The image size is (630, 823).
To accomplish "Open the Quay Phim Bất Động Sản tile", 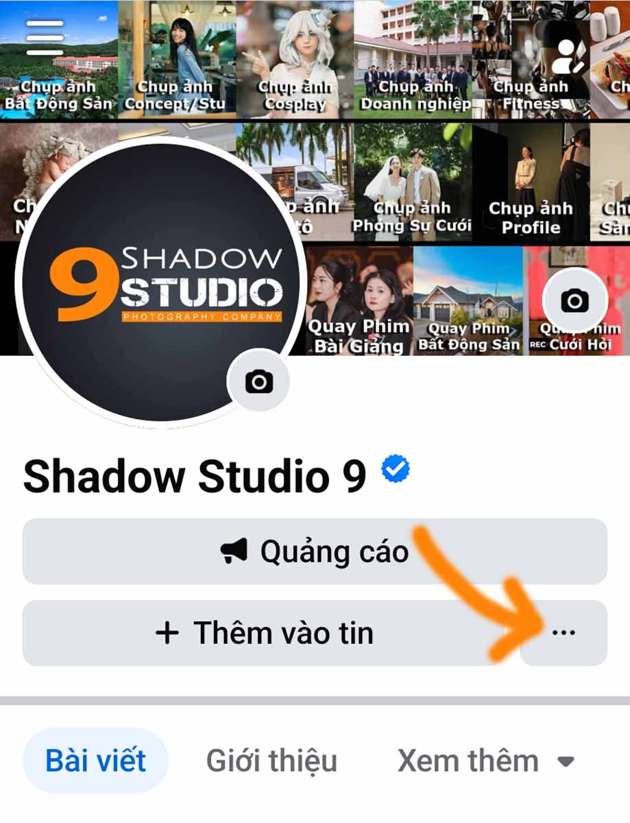I will point(468,300).
